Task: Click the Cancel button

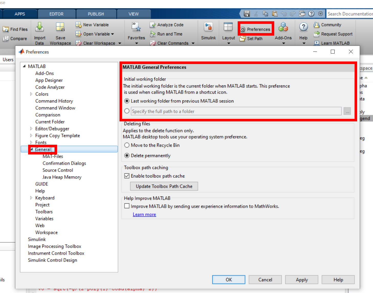Action: click(x=265, y=280)
